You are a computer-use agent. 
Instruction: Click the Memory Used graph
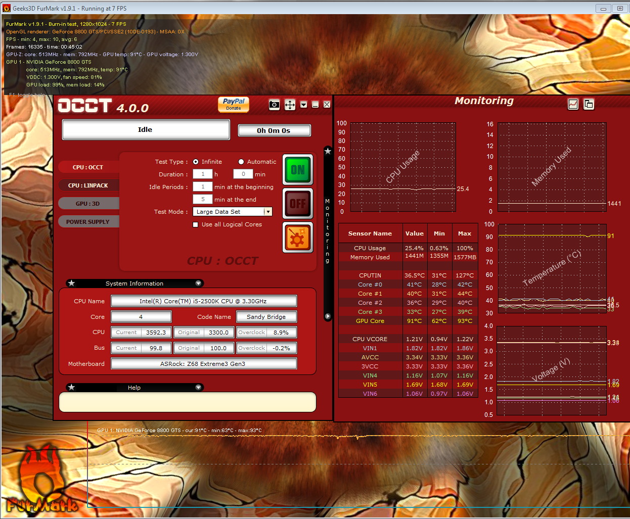coord(552,167)
